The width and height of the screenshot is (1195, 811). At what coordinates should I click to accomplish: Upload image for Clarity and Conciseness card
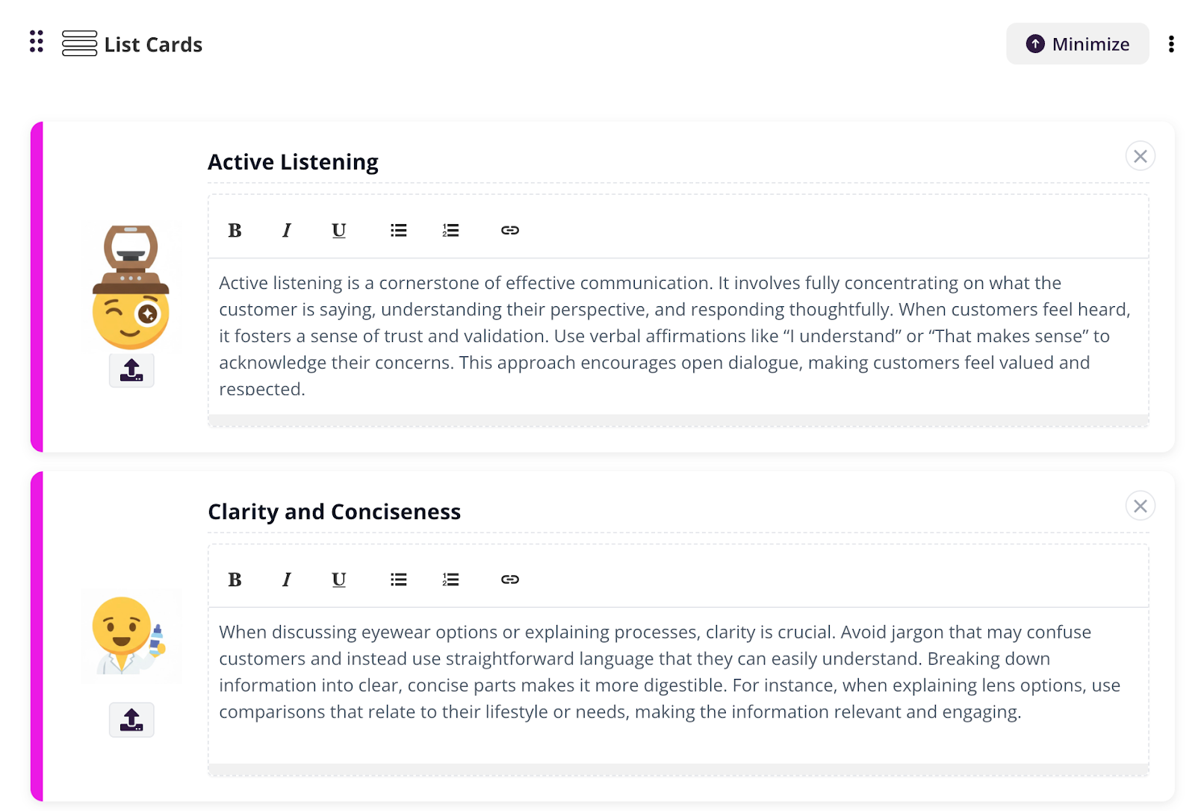point(131,720)
